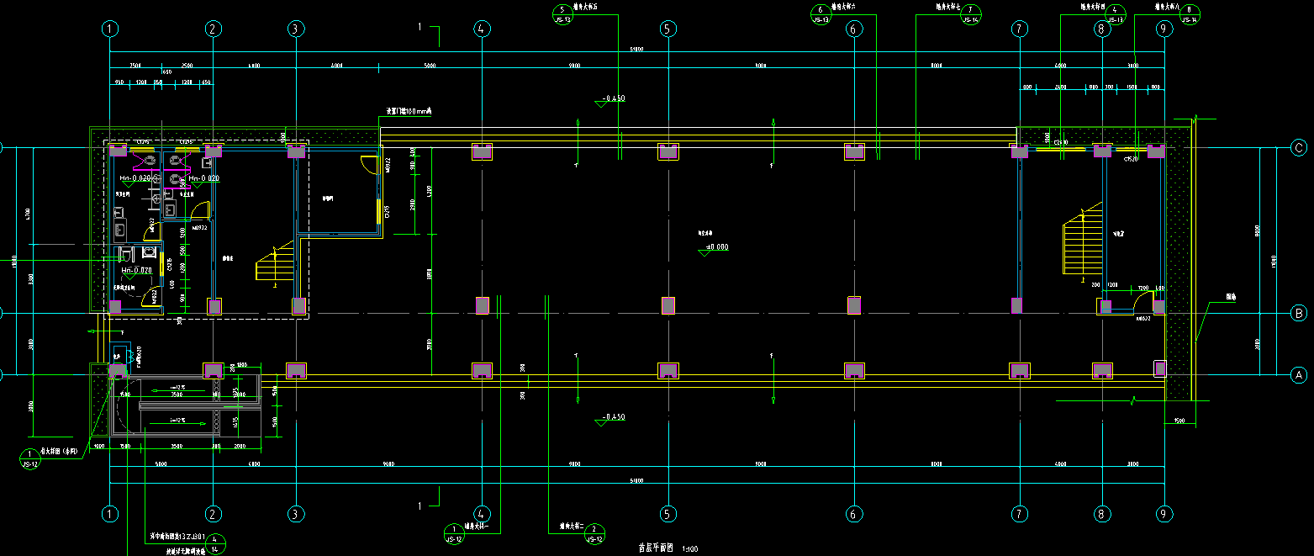Image resolution: width=1314 pixels, height=556 pixels.
Task: Click grid axis bubble 4 on top row
Action: (x=482, y=29)
